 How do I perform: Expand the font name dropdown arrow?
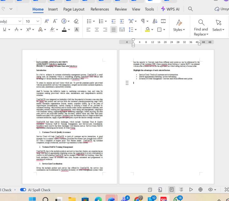tap(20, 21)
